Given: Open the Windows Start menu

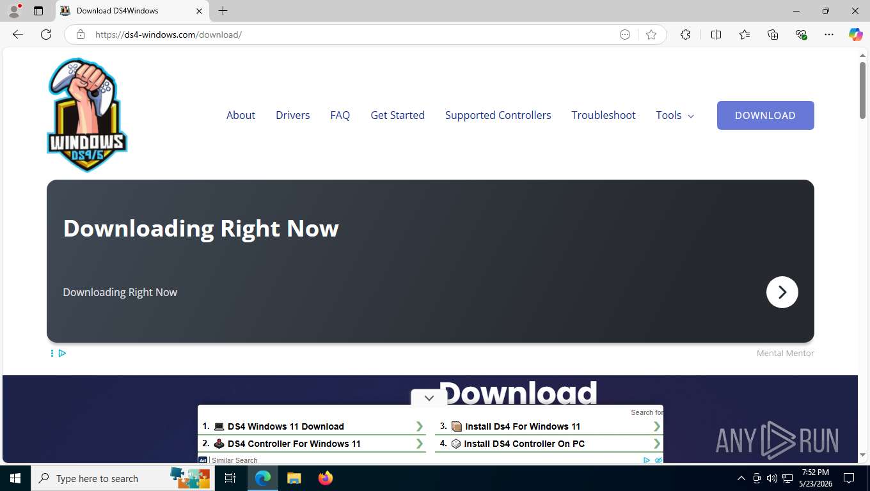Looking at the screenshot, I should click(15, 478).
